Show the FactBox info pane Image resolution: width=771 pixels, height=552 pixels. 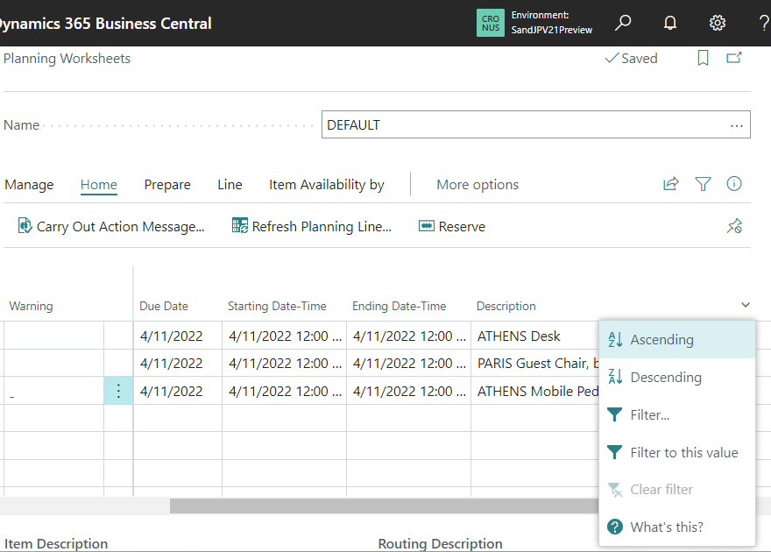point(734,184)
